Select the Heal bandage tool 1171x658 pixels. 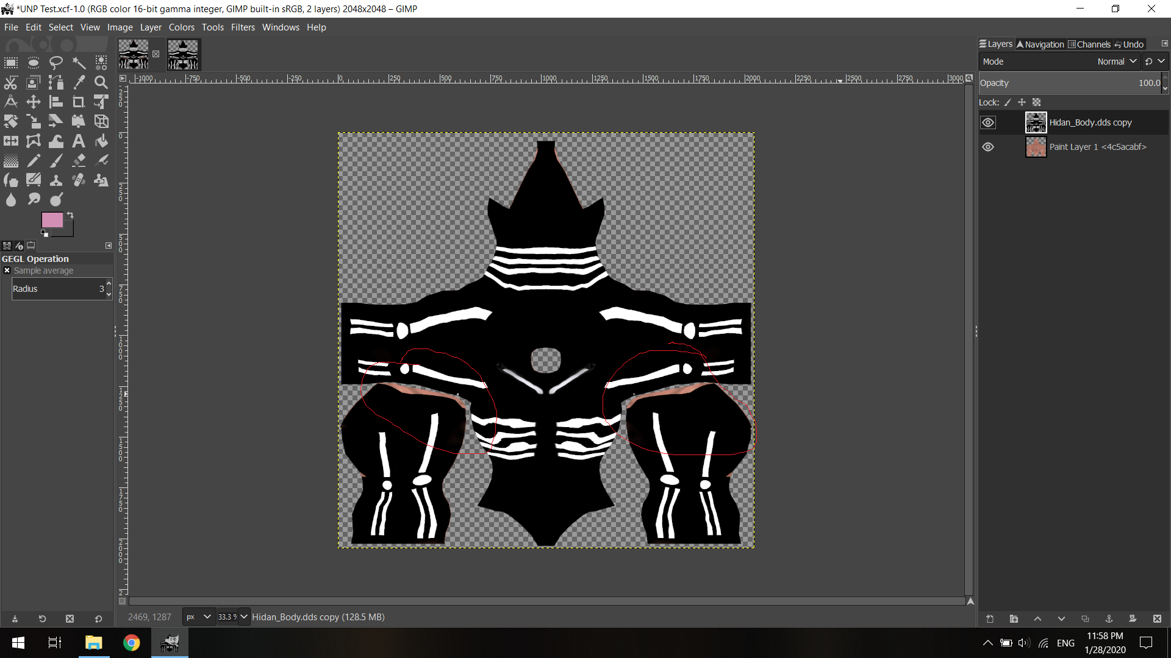point(79,180)
